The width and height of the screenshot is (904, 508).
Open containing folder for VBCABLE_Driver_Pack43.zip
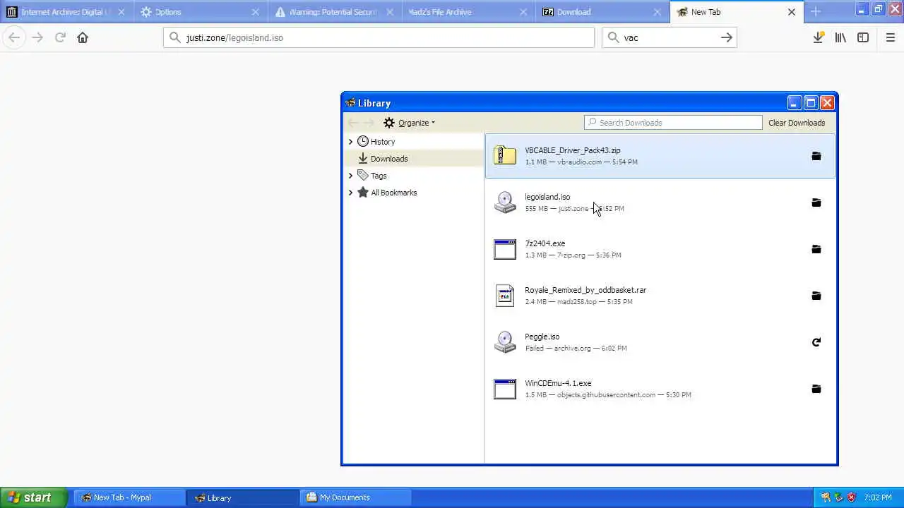(x=816, y=156)
